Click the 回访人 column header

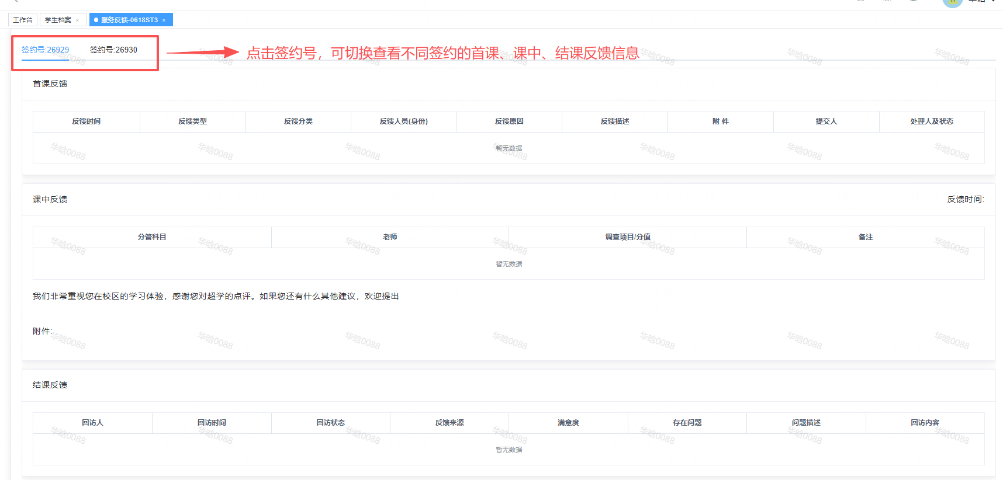(92, 423)
